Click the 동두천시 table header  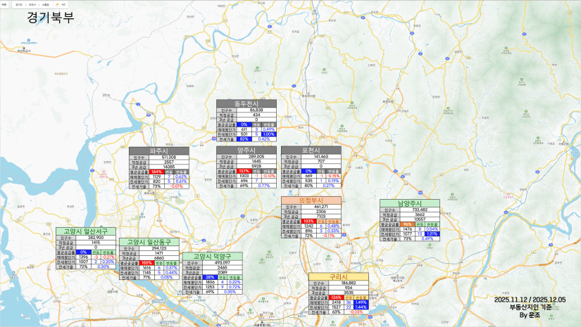246,103
